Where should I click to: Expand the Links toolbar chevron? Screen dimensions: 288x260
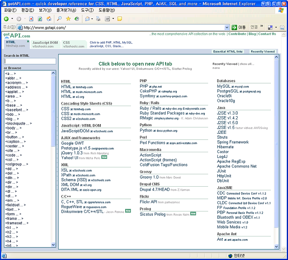[x=262, y=26]
